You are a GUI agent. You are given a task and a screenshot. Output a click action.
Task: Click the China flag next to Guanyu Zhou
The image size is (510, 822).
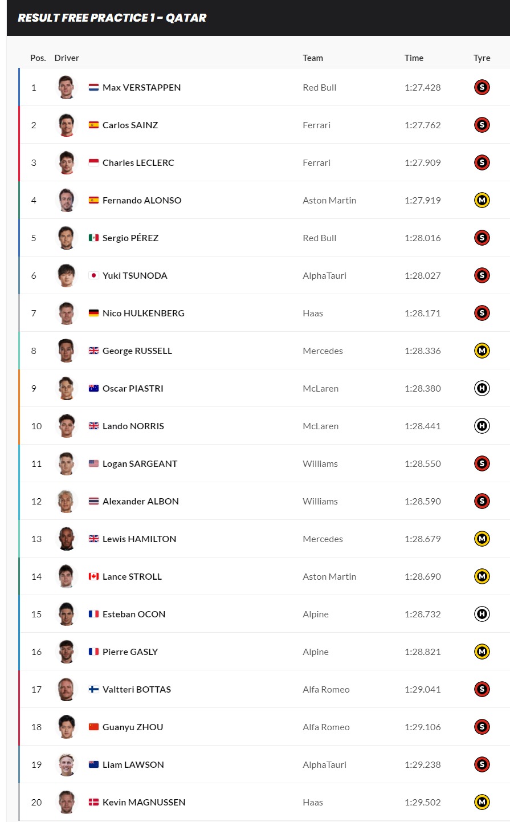[x=94, y=727]
